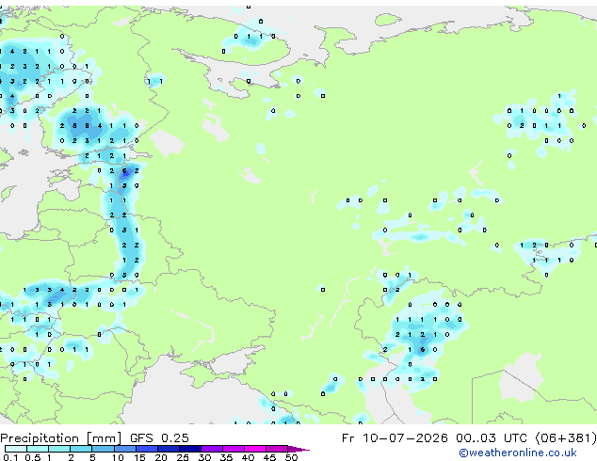This screenshot has width=597, height=461.
Task: Choose the 10–15 mm blue legend segment
Action: [125, 449]
